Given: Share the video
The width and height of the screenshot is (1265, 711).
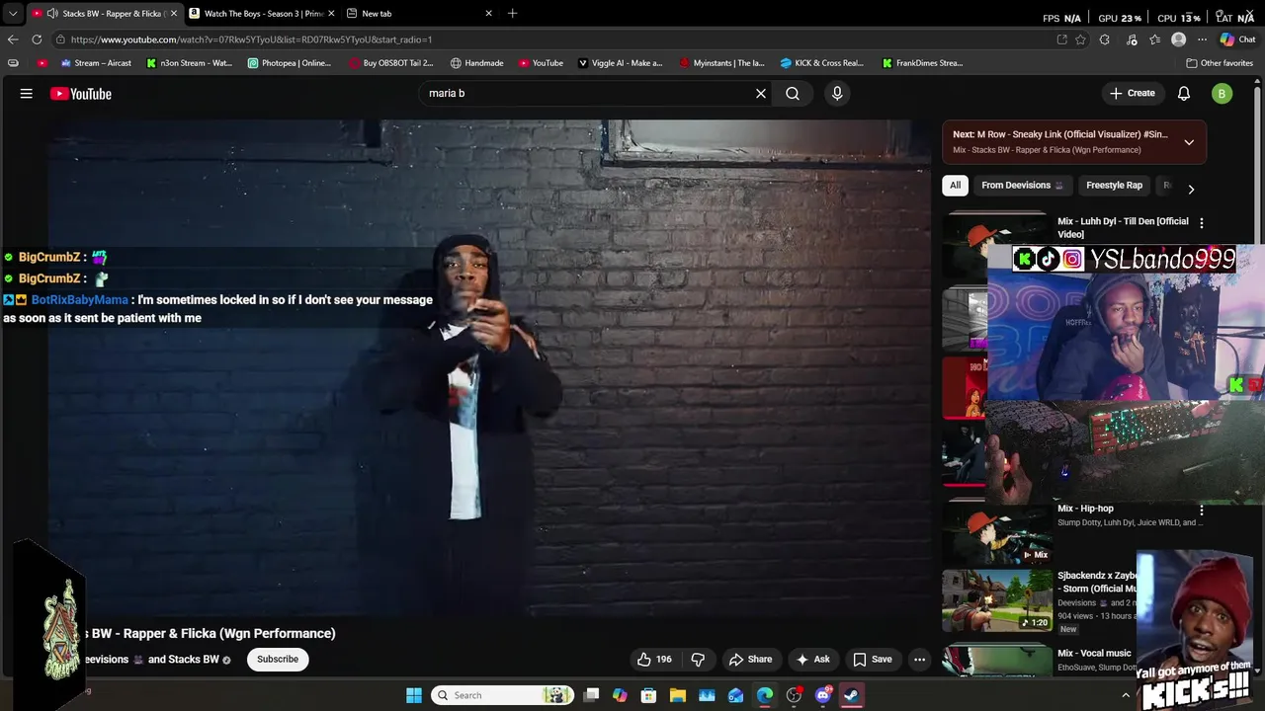Looking at the screenshot, I should pos(750,660).
